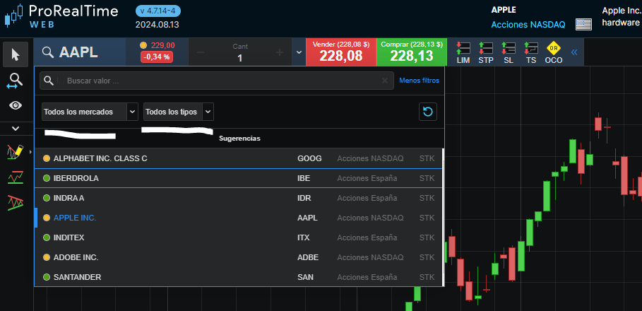Click the 2024.08.13 date text

point(157,25)
